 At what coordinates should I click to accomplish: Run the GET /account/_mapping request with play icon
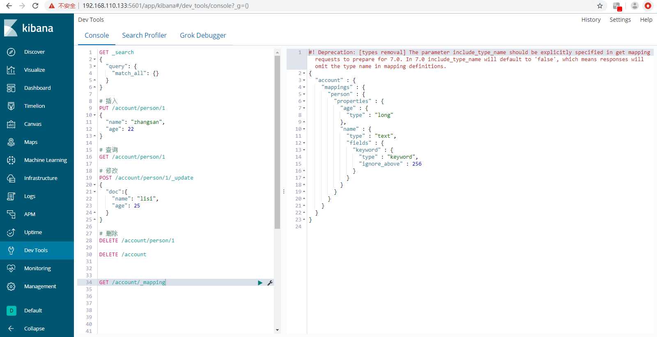point(260,283)
